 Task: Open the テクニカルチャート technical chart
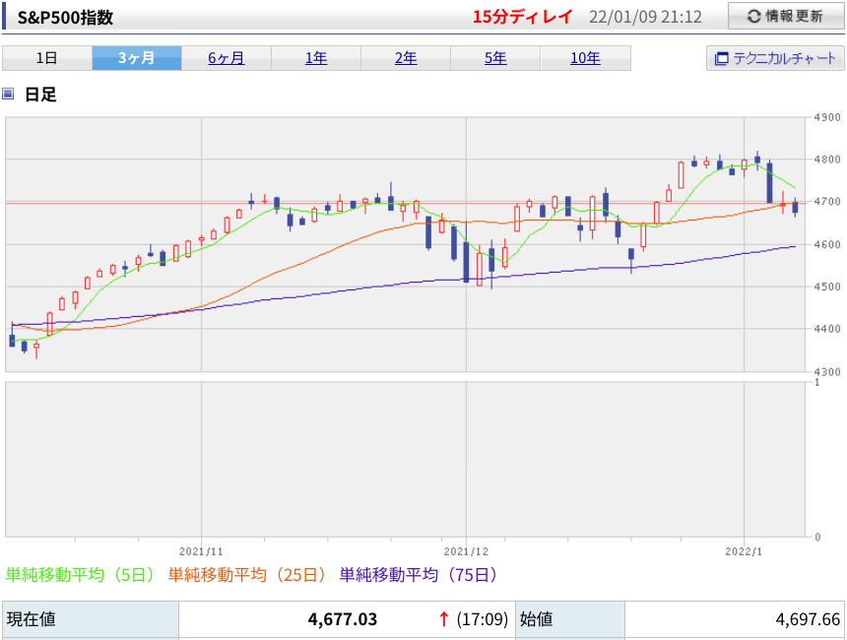click(775, 58)
